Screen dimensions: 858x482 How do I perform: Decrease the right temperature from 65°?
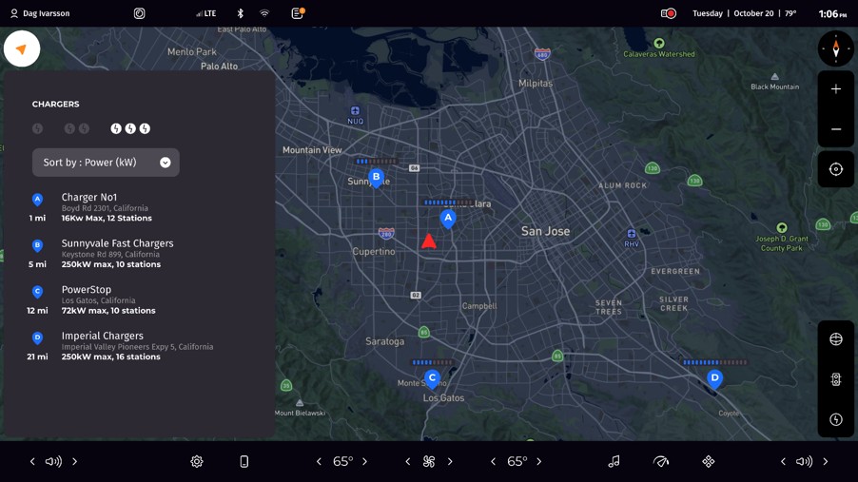click(493, 461)
